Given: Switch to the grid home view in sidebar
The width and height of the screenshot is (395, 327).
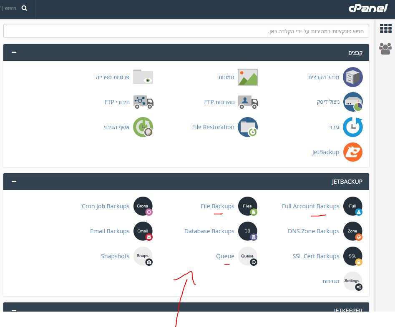Looking at the screenshot, I should coord(385,28).
